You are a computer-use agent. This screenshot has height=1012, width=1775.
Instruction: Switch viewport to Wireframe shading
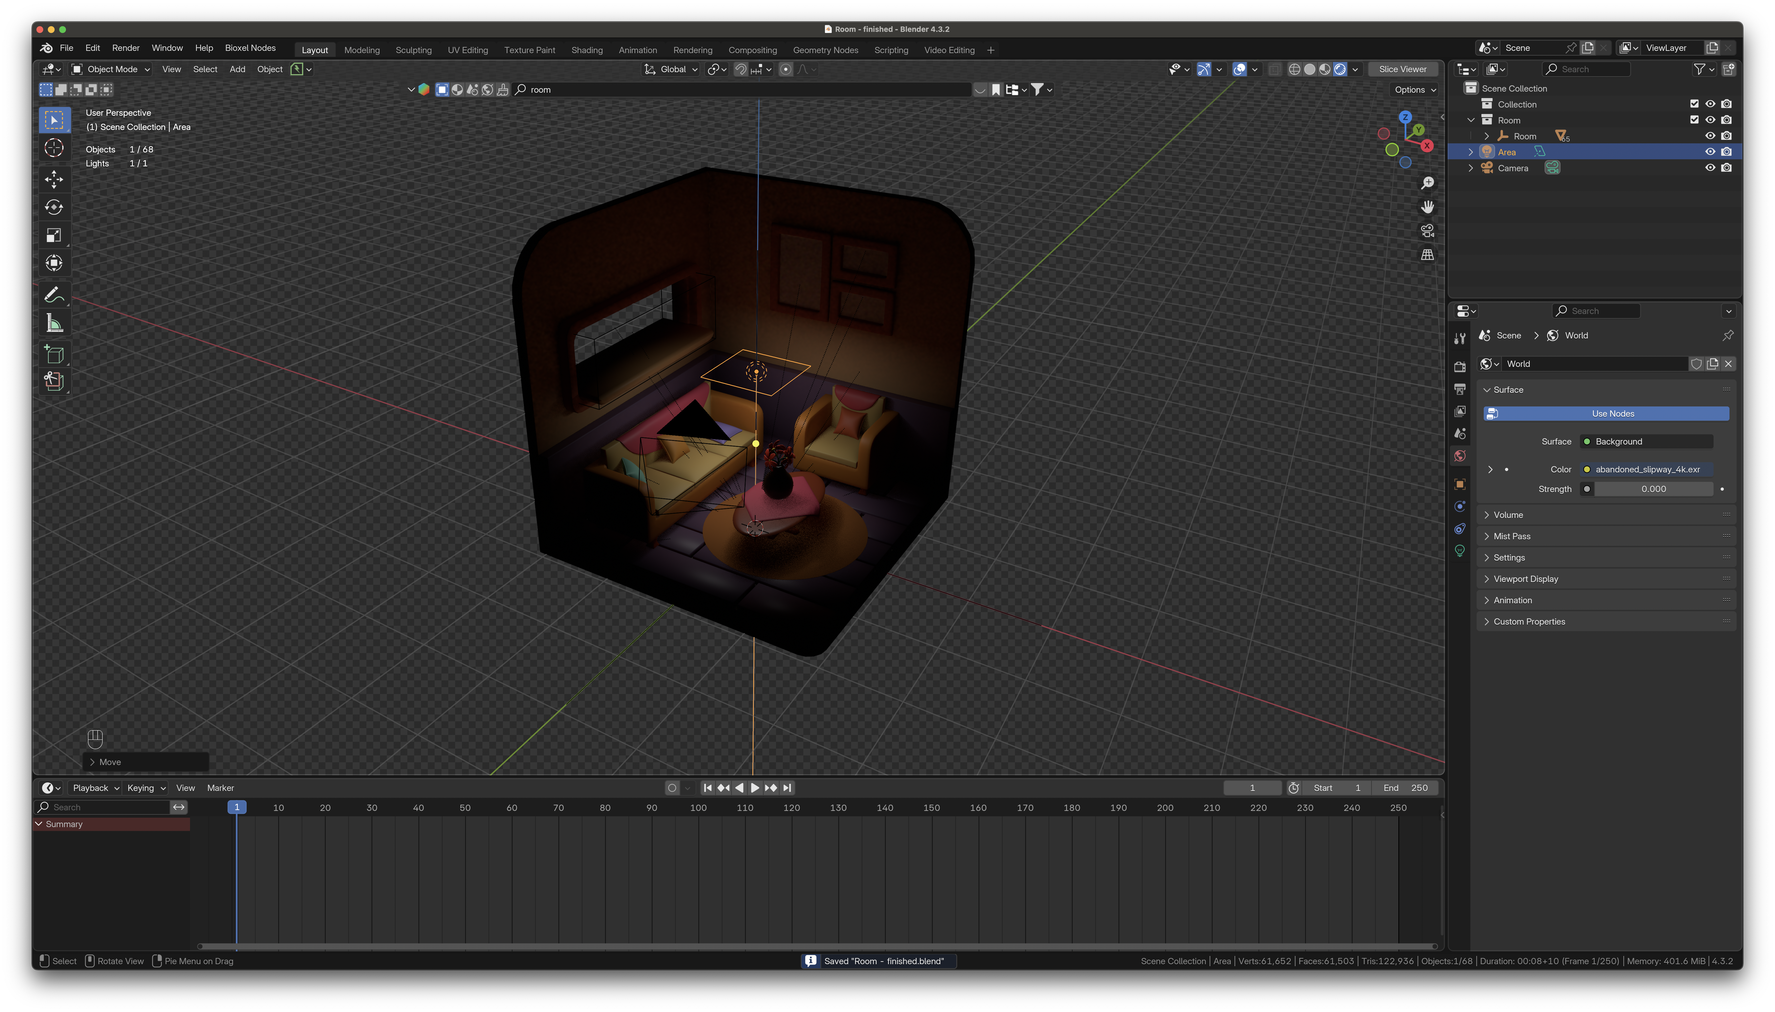(1295, 69)
